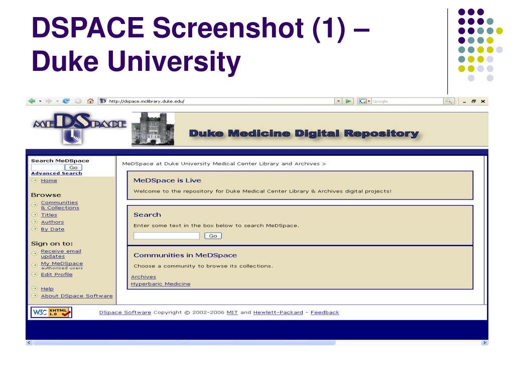Open the MIT link in footer
Image resolution: width=514 pixels, height=386 pixels.
232,313
